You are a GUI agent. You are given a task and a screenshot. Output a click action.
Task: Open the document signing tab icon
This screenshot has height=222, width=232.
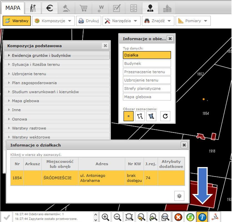coord(117,8)
